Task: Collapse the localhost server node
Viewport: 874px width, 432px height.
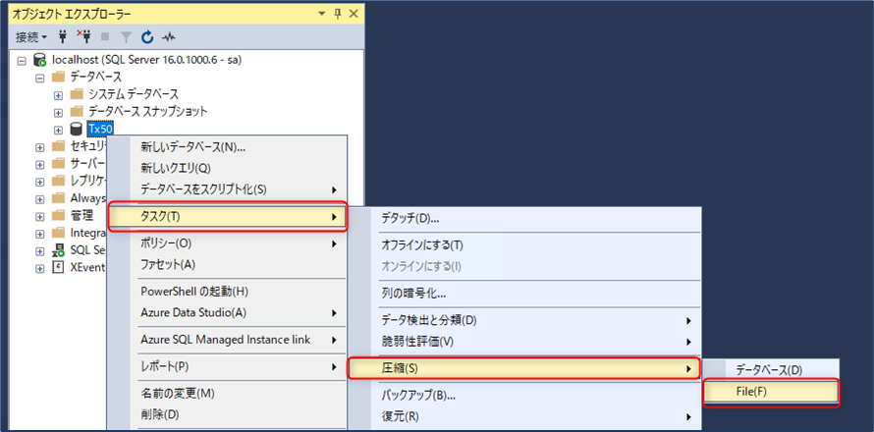Action: [22, 60]
